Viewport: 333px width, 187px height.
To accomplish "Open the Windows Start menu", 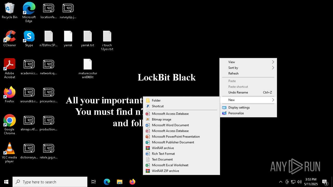I will pos(6,182).
